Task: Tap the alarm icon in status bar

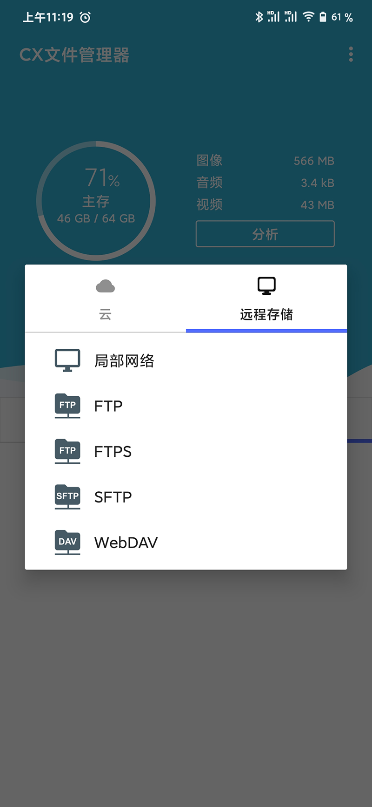Action: click(85, 18)
